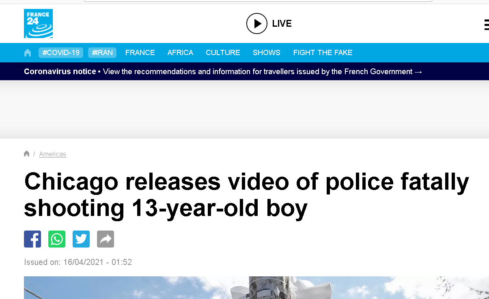Image resolution: width=489 pixels, height=299 pixels.
Task: Open the hamburger menu icon
Action: pos(487,24)
